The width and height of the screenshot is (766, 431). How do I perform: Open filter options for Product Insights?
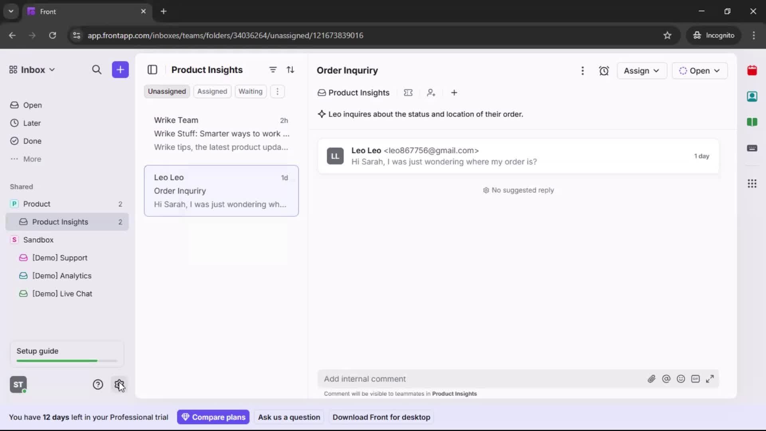[x=273, y=70]
